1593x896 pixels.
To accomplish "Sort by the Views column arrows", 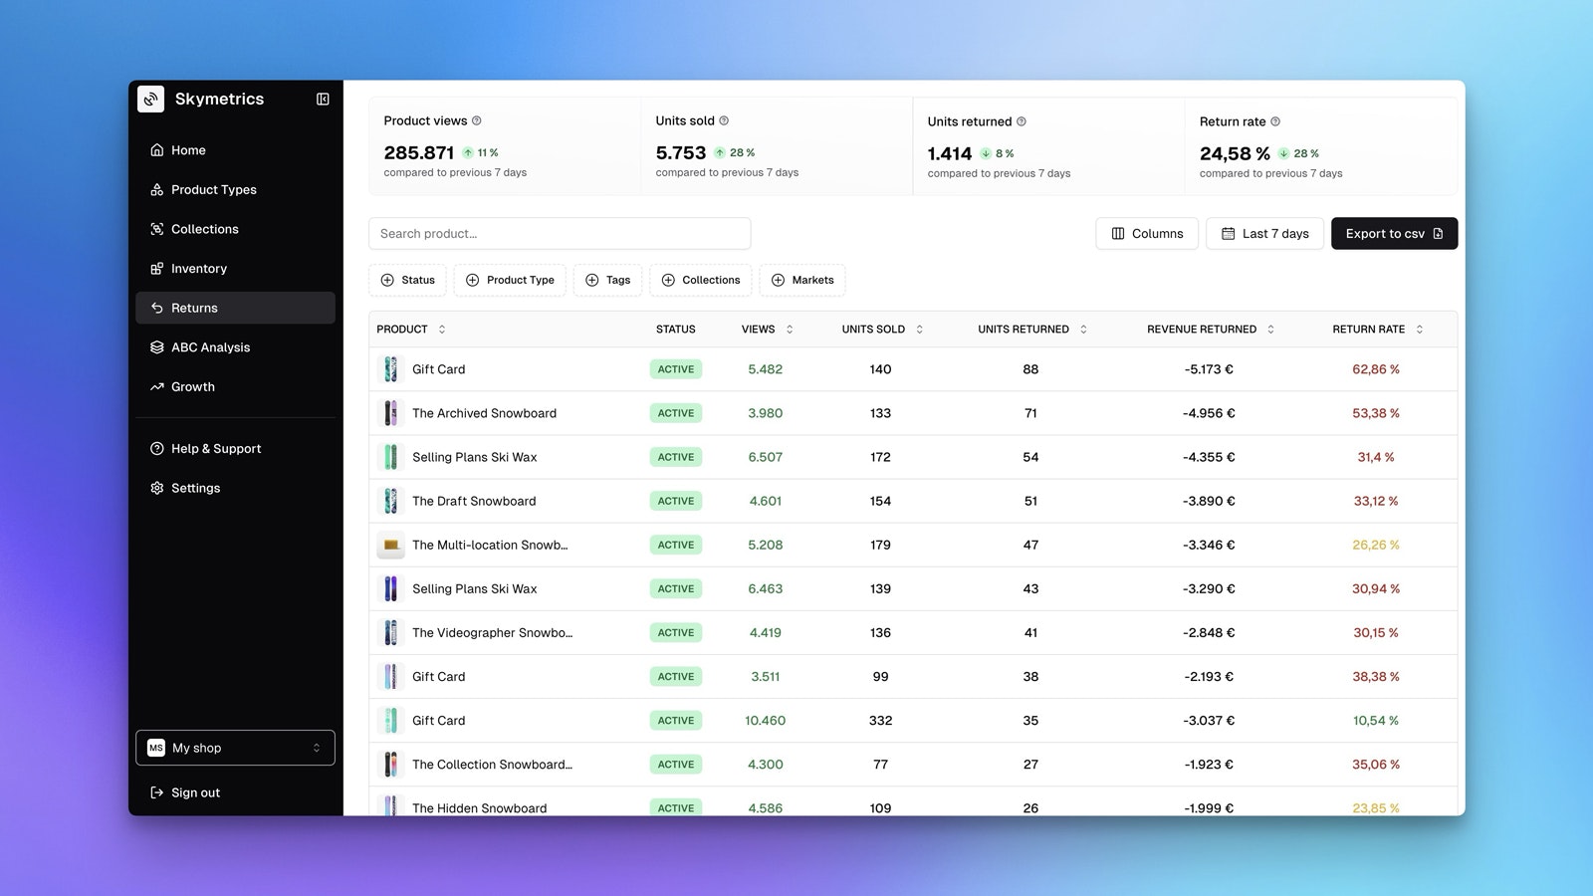I will tap(790, 330).
